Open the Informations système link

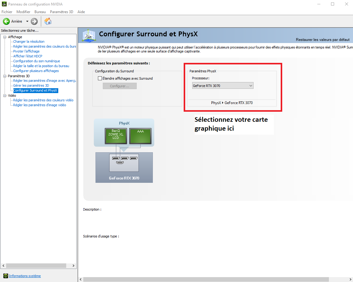[25, 276]
